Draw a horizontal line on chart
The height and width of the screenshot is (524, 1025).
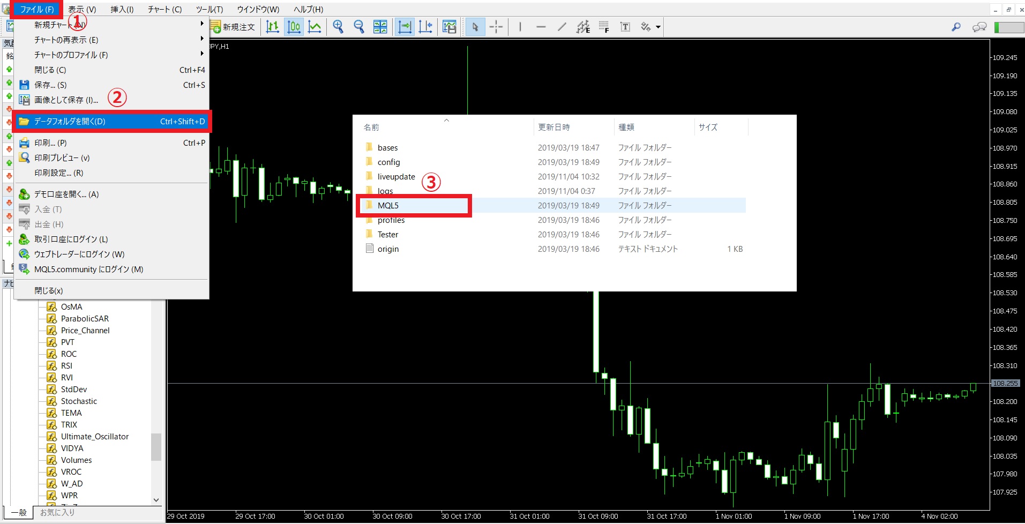[x=541, y=27]
